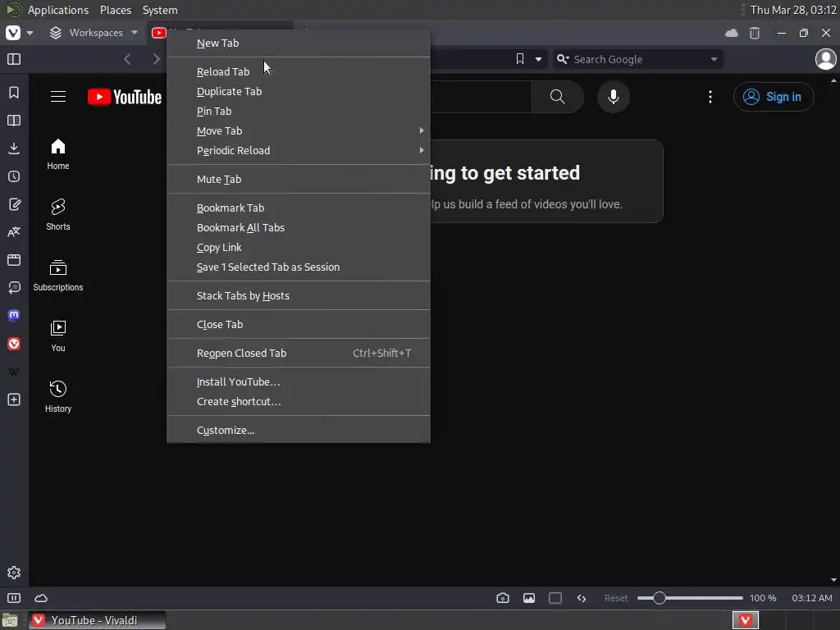Viewport: 840px width, 630px height.
Task: Choose Bookmark Tab
Action: pos(299,208)
